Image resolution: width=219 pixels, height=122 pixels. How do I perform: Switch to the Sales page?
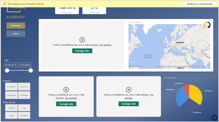point(16,33)
